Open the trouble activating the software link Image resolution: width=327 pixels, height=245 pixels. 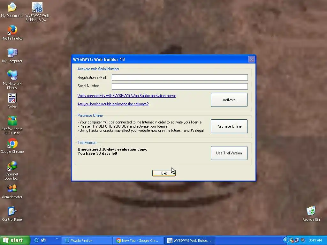pos(113,104)
